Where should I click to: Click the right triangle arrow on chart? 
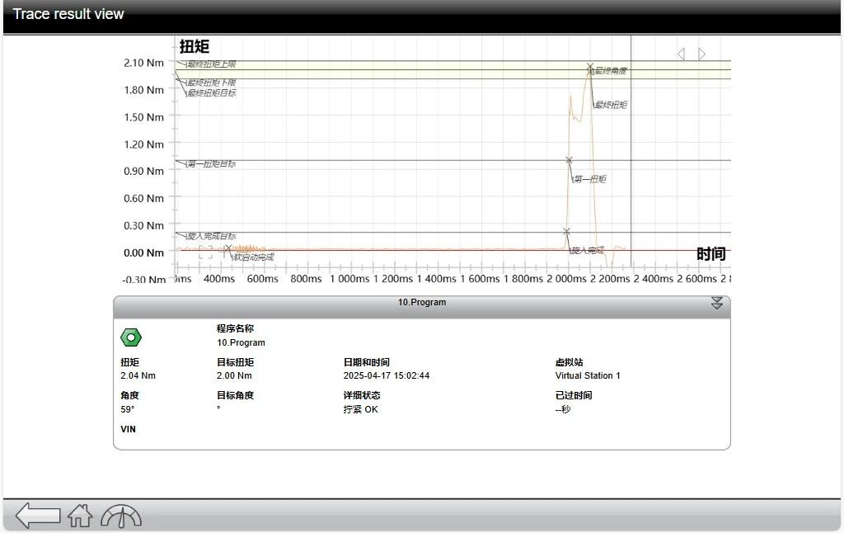coord(702,54)
